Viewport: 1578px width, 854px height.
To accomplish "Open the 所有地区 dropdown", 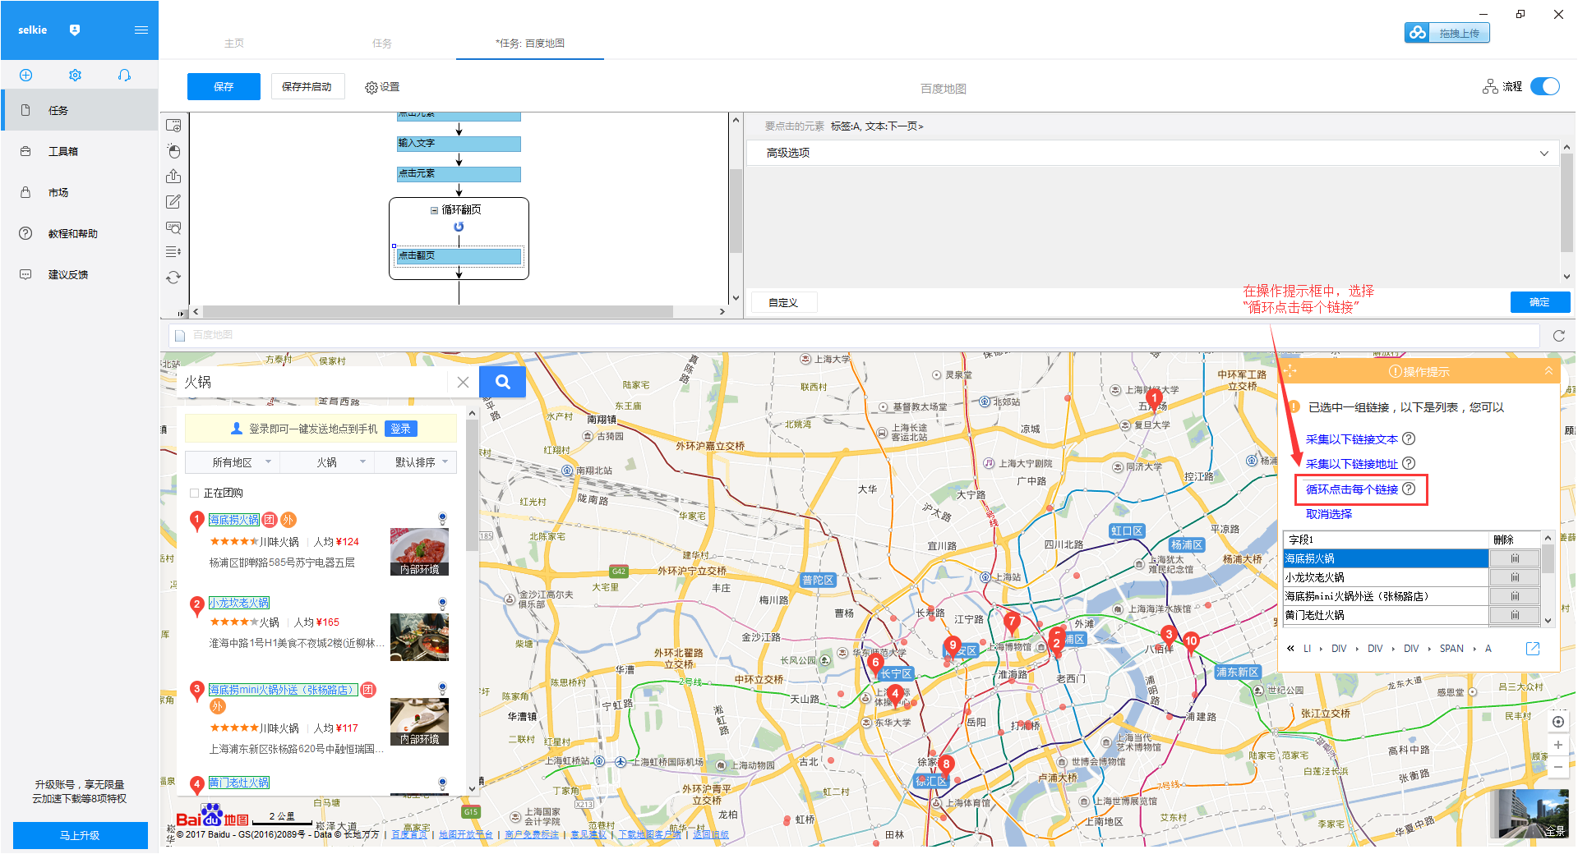I will 233,462.
